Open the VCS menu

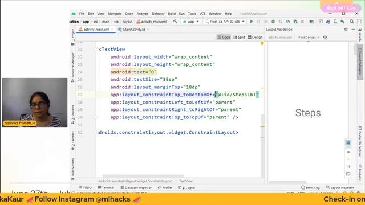click(202, 14)
